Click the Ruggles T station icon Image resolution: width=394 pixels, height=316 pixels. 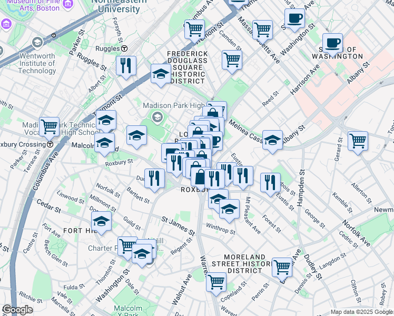[x=124, y=48]
